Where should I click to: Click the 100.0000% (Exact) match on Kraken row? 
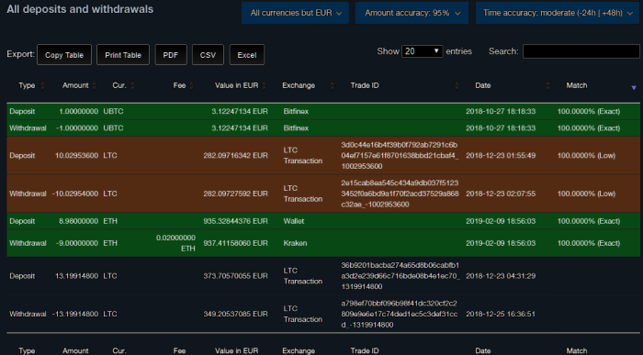(589, 243)
